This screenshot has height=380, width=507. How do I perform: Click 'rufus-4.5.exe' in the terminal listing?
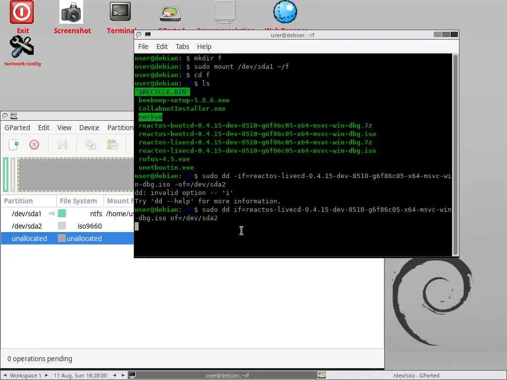click(x=164, y=159)
